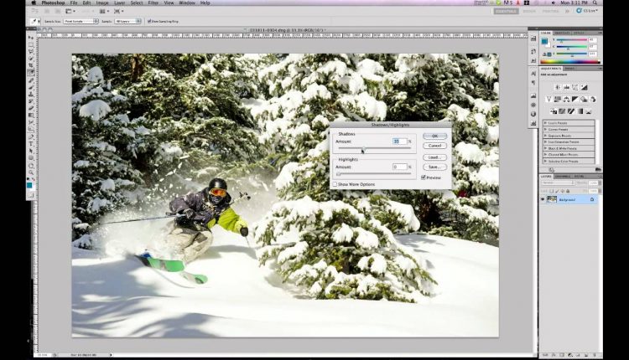Hide the Background layer with eye icon
Screen dimensions: 629x360
543,199
